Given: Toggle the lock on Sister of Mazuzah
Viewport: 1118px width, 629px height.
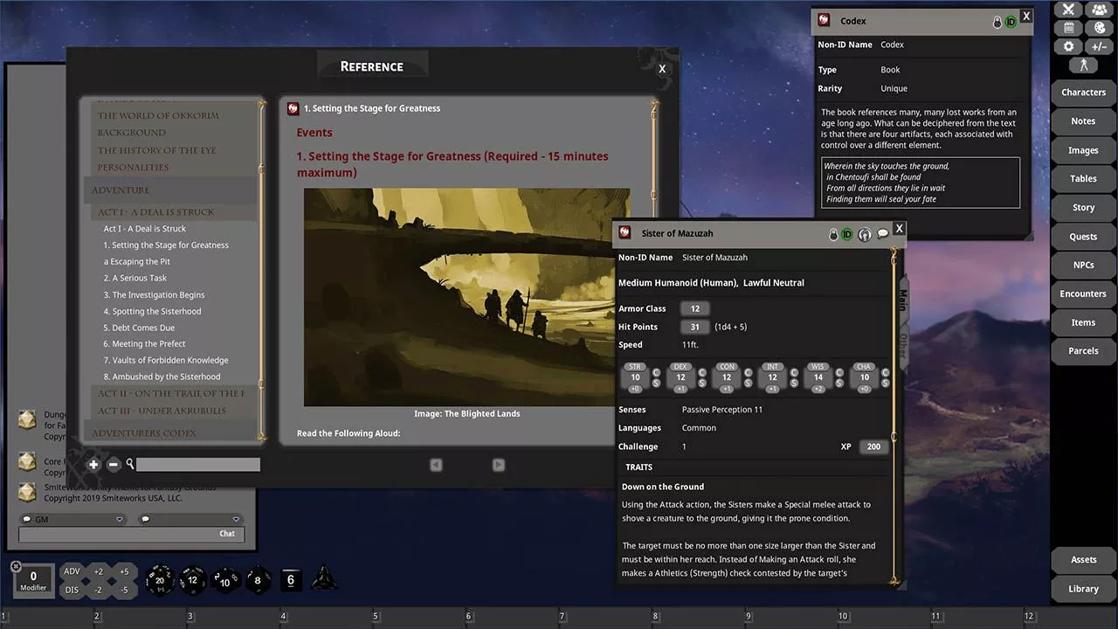Looking at the screenshot, I should [x=833, y=234].
